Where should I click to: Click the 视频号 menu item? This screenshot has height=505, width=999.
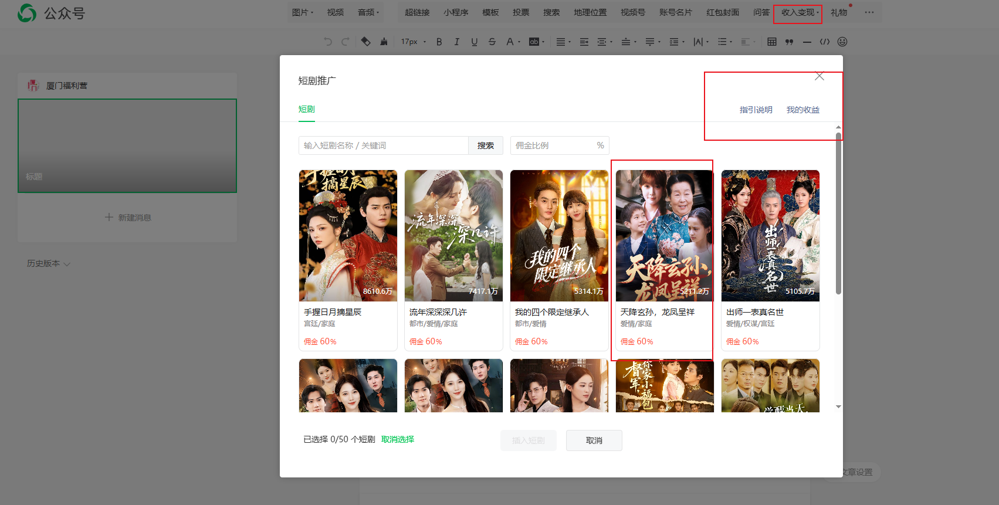coord(633,12)
